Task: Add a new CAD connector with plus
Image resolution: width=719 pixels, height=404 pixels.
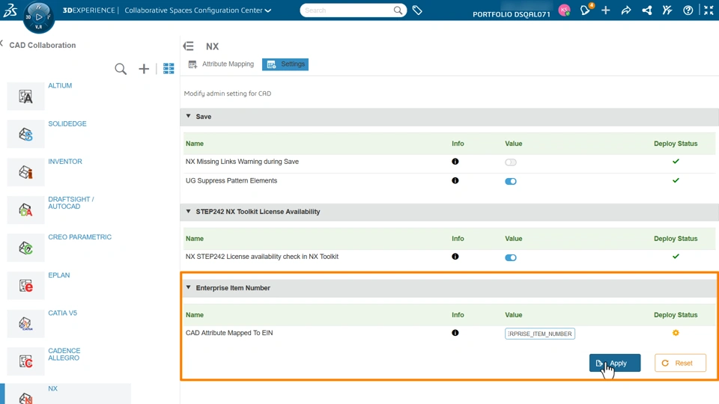Action: point(144,69)
